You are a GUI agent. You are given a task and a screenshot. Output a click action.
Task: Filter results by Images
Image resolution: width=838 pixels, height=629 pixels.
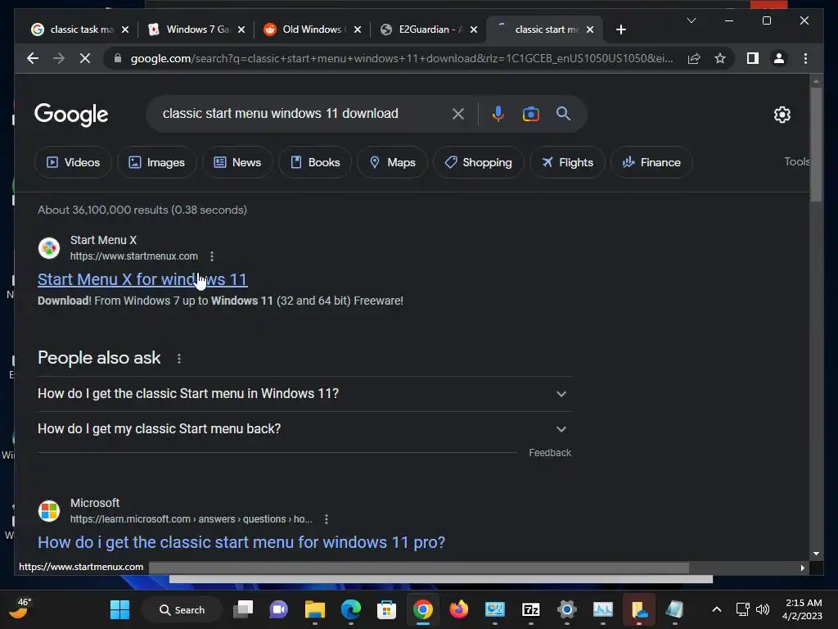coord(156,162)
